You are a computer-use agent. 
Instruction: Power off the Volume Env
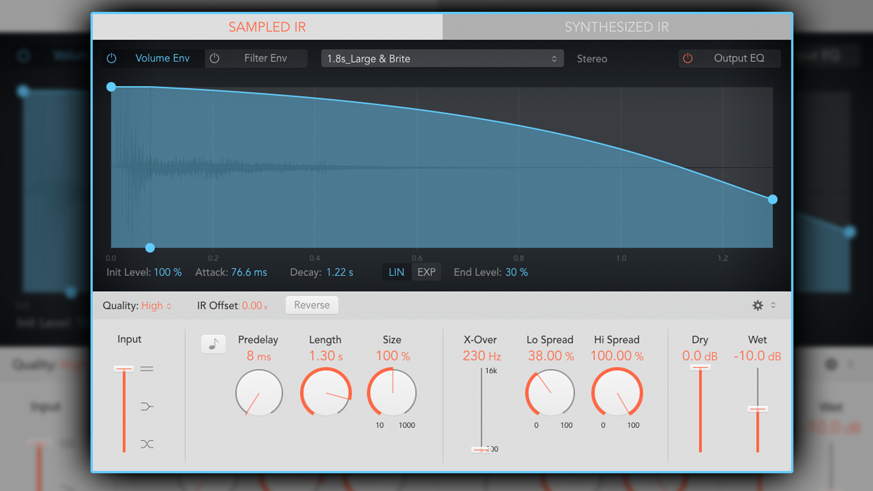(x=112, y=58)
